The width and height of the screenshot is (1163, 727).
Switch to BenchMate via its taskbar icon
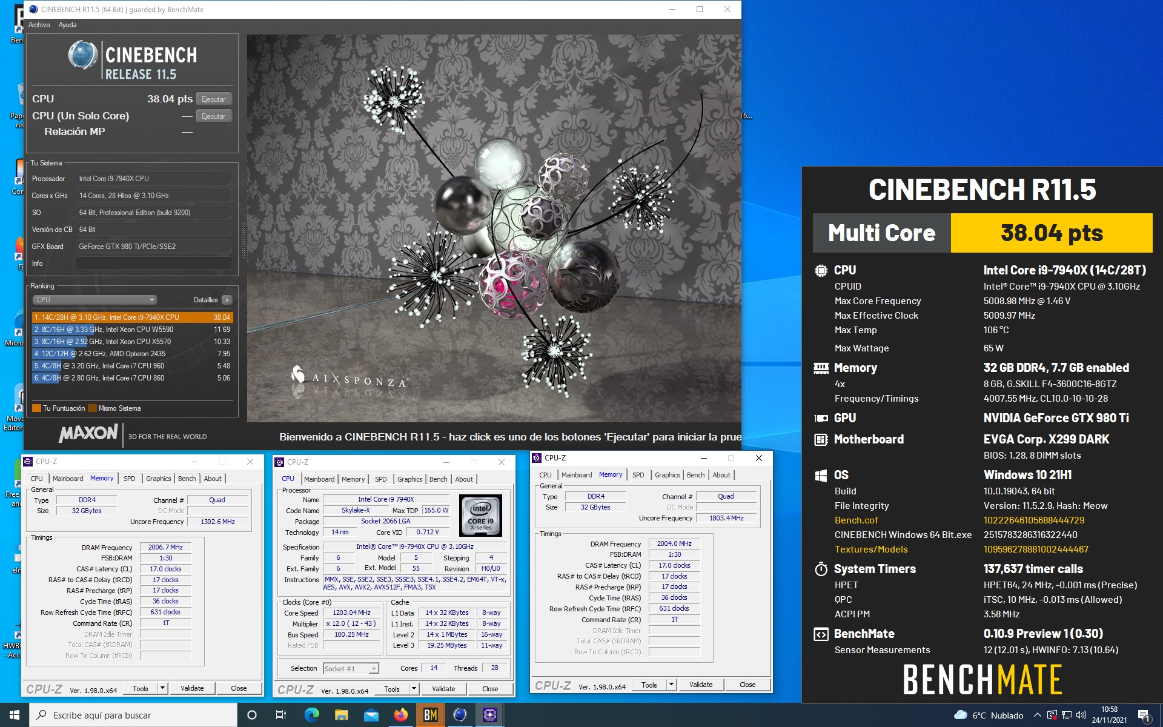coord(430,715)
